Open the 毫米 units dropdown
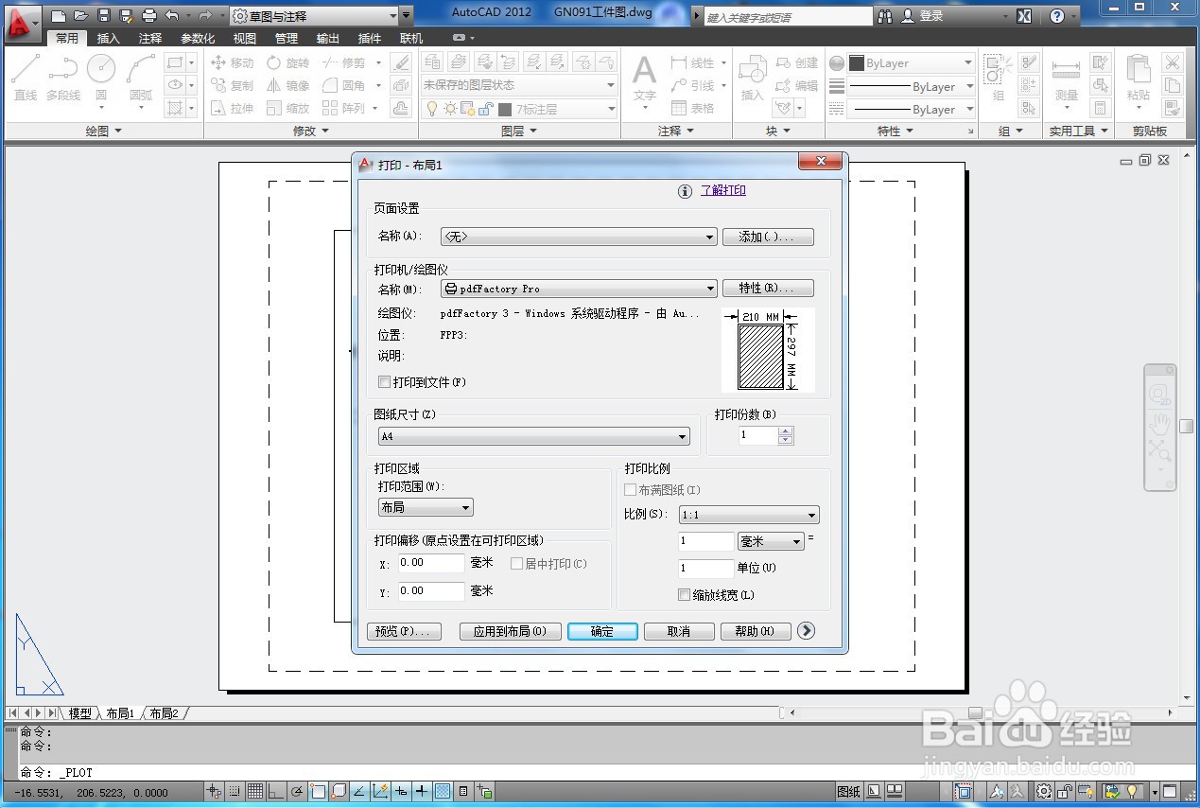This screenshot has width=1200, height=808. (771, 541)
